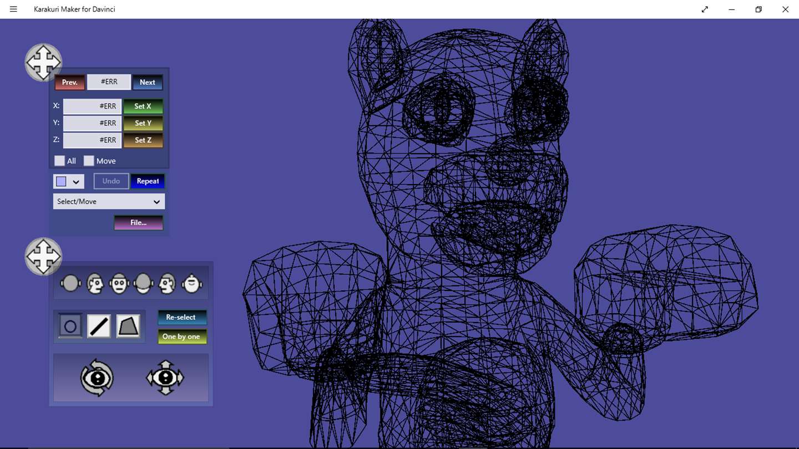This screenshot has height=449, width=799.
Task: Grab the move handle above the coordinates panel
Action: point(43,62)
